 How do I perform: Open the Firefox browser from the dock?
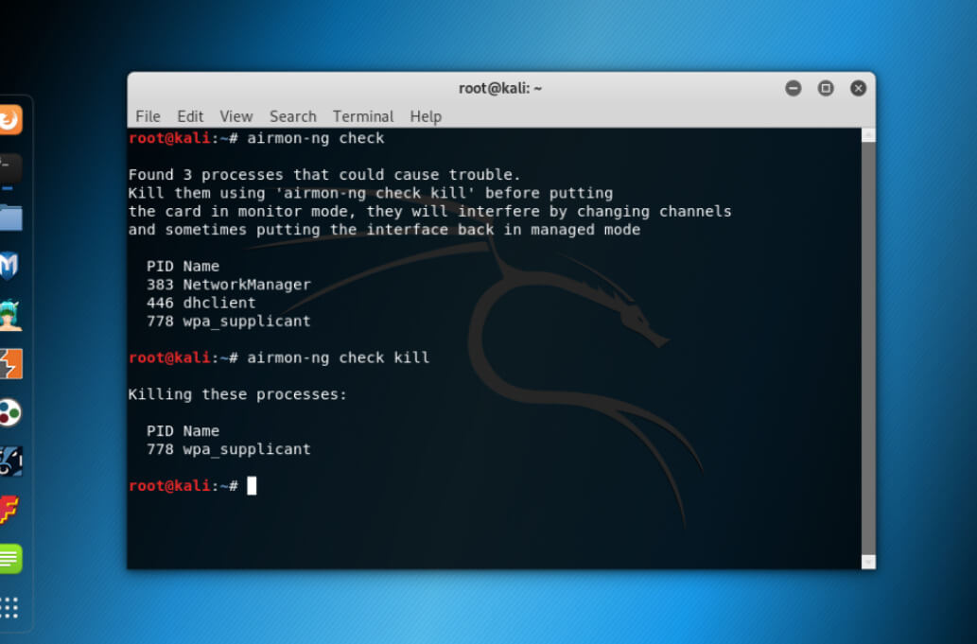[x=10, y=119]
